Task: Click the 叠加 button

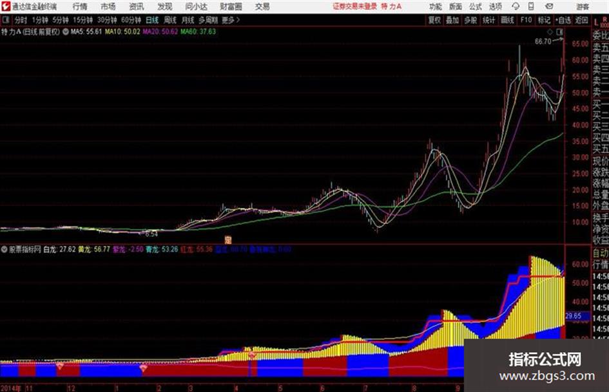Action: (x=452, y=20)
